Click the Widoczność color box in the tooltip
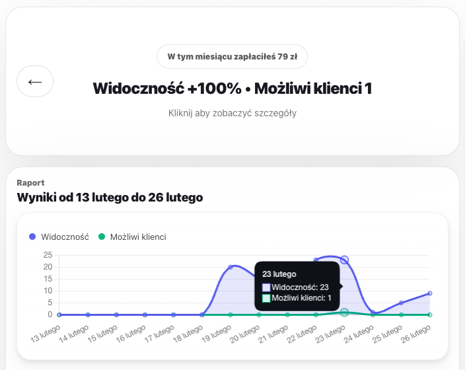 point(266,287)
